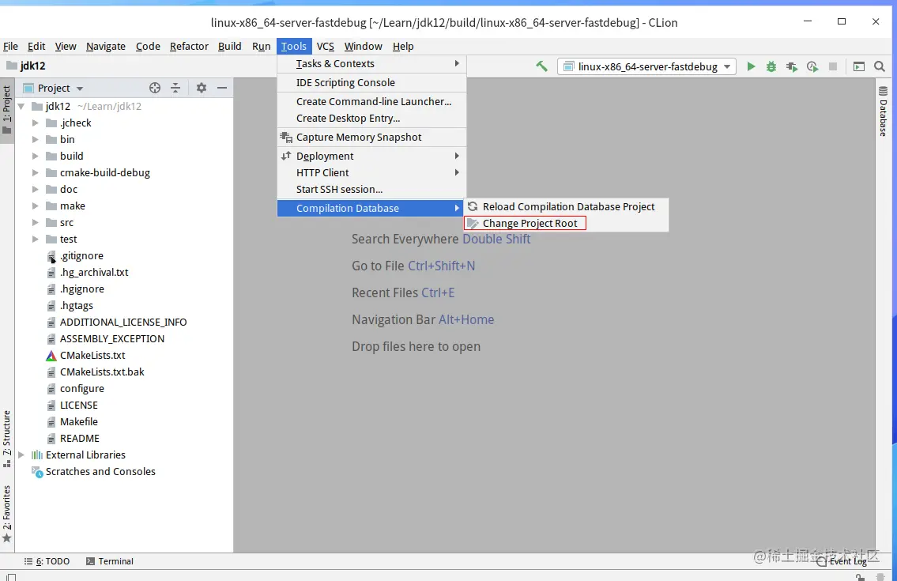The height and width of the screenshot is (581, 897).
Task: Expand External Libraries node
Action: point(21,455)
